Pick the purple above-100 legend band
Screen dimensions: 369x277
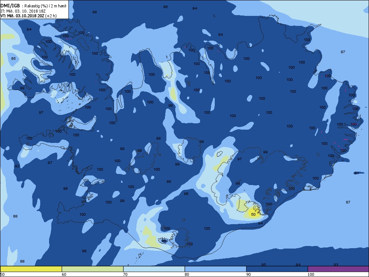click(x=338, y=269)
